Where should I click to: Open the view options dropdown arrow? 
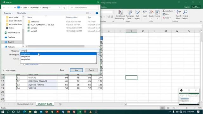point(91,13)
